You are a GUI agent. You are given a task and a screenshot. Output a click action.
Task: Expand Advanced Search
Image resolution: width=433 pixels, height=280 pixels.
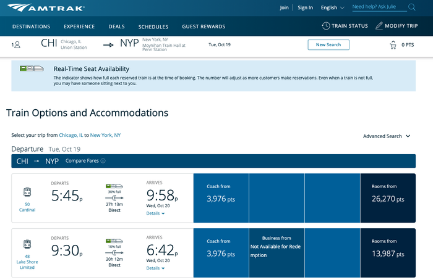[x=387, y=136]
